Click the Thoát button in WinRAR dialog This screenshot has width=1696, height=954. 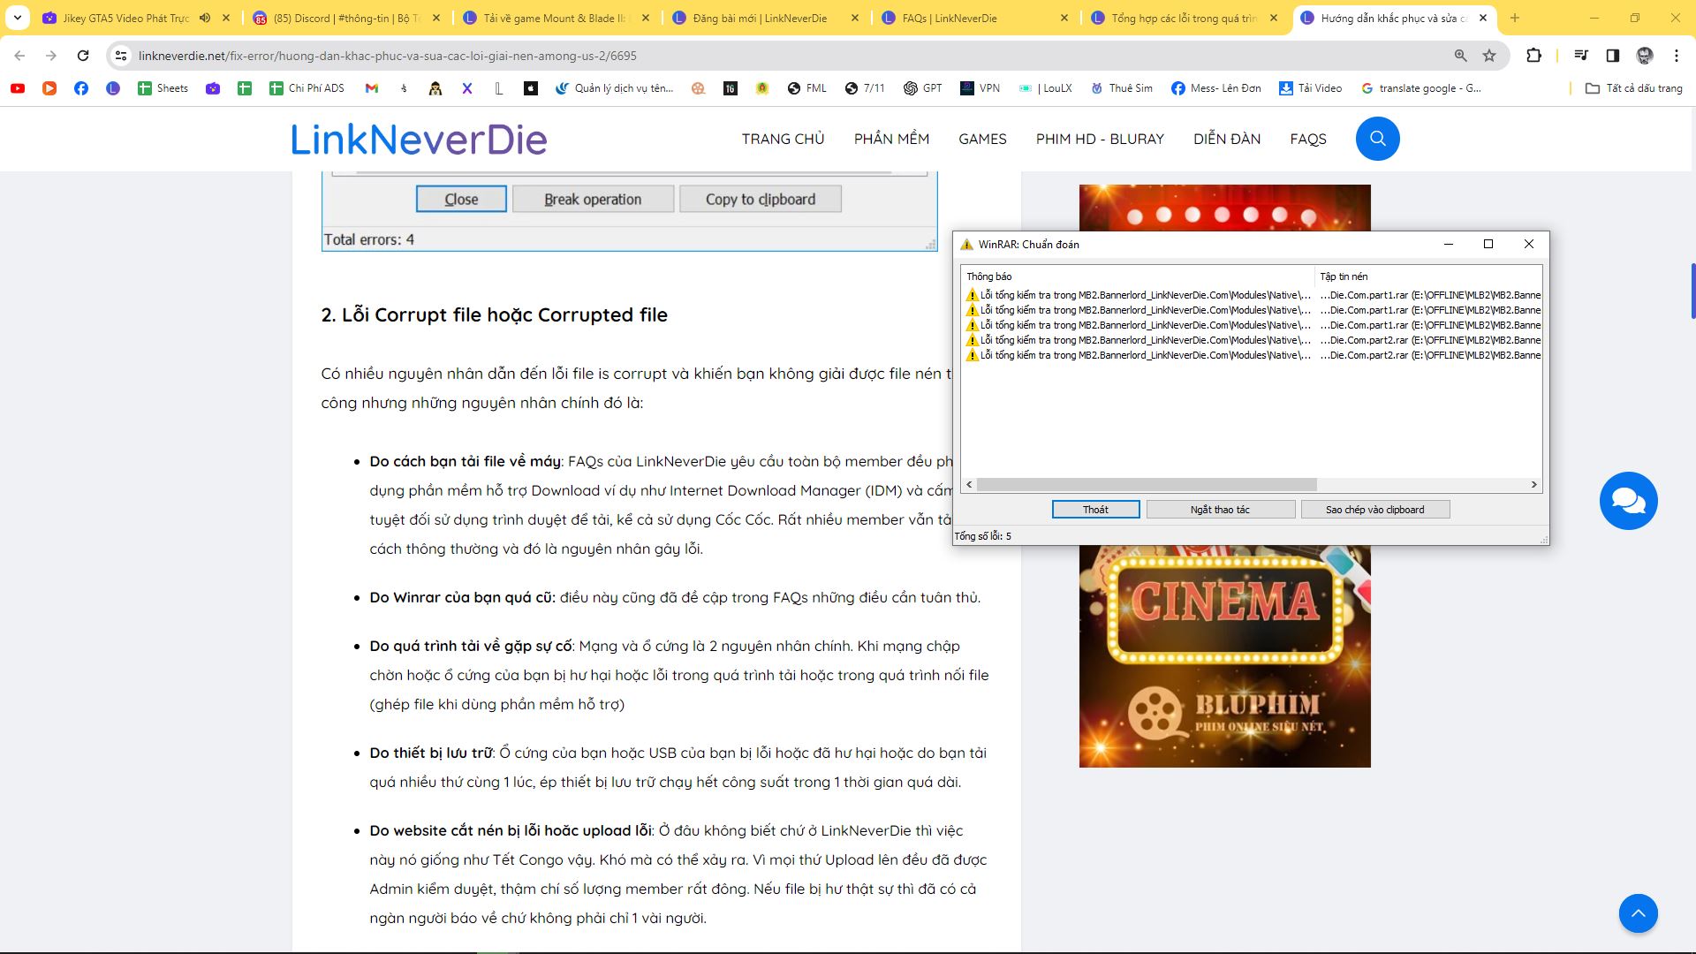[1095, 509]
